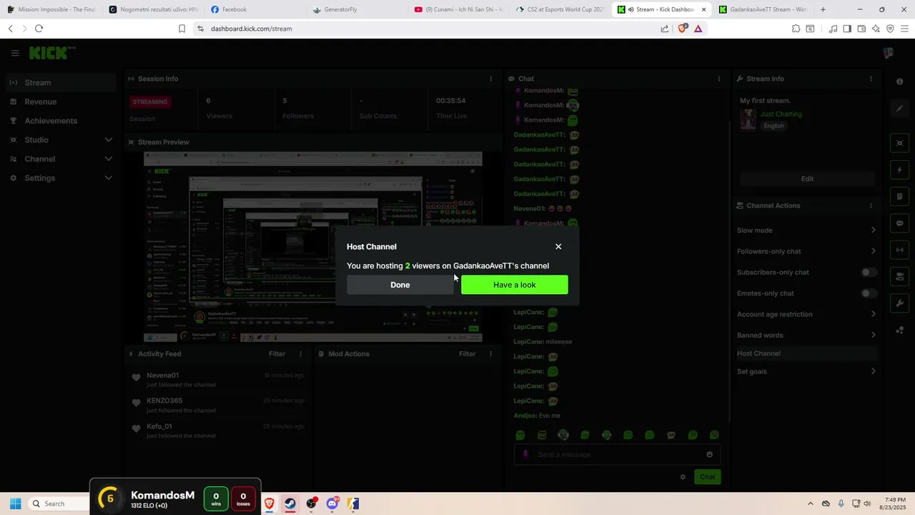
Task: Close the Host Channel dialog
Action: (558, 247)
